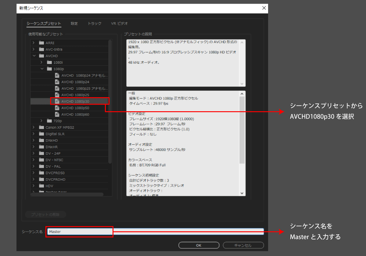This screenshot has height=256, width=366.
Task: Click the AVCHD 1080p50 preset file icon
Action: (x=57, y=108)
